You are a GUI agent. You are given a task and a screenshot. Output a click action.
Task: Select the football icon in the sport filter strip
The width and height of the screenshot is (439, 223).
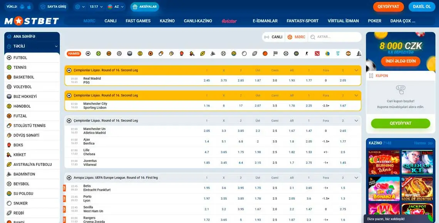(x=88, y=53)
